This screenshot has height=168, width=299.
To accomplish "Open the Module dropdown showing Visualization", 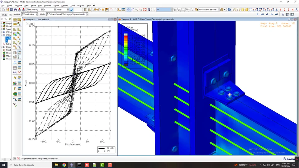I will (30, 14).
